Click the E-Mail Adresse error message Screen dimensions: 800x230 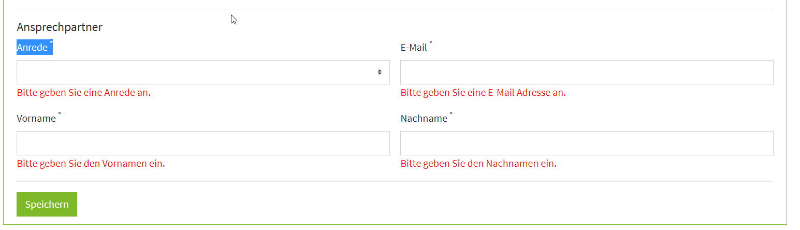point(483,93)
